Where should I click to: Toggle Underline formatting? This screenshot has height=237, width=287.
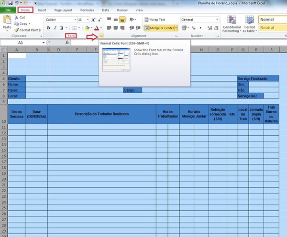coord(62,28)
